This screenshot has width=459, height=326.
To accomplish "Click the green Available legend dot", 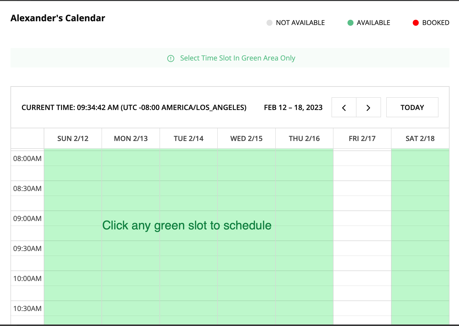I will (x=350, y=23).
